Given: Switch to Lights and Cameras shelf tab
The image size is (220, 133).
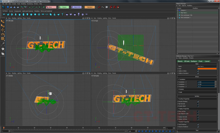Looking at the screenshot, I should pyautogui.click(x=28, y=11).
